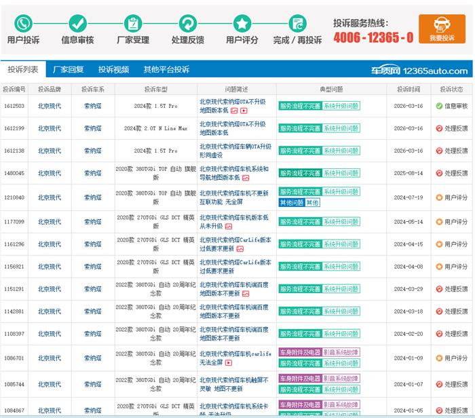The width and height of the screenshot is (475, 418).
Task: Click the 用户评分 star step icon
Action: coord(242,23)
